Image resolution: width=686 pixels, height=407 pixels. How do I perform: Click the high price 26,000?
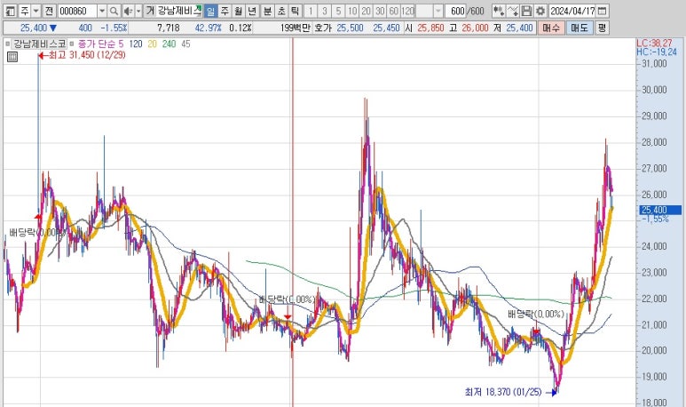(475, 28)
